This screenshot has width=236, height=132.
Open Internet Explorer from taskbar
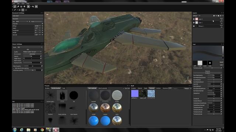pyautogui.click(x=22, y=130)
